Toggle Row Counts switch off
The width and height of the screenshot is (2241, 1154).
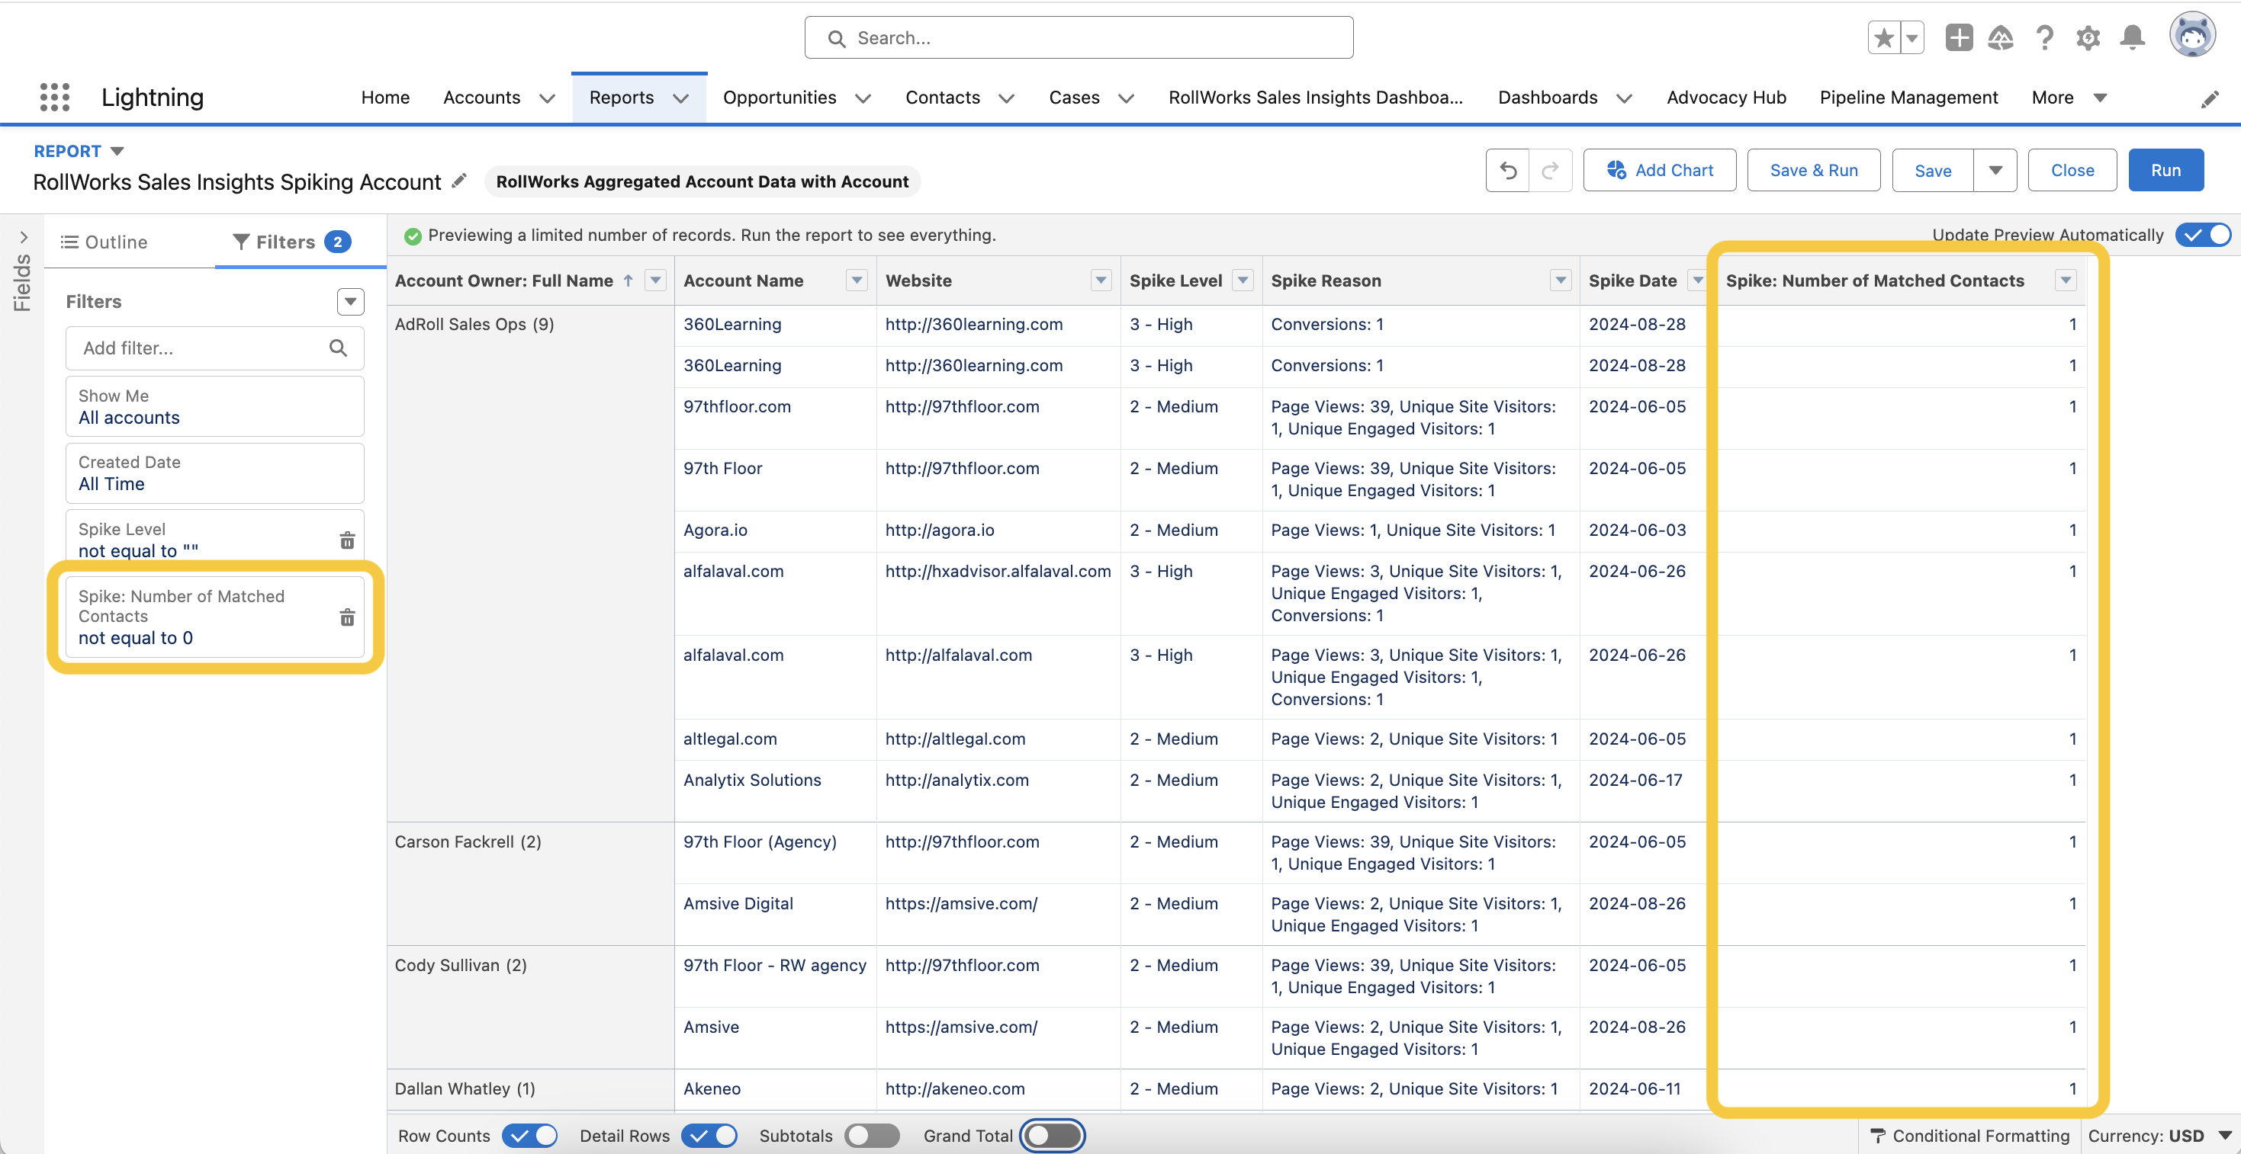529,1135
